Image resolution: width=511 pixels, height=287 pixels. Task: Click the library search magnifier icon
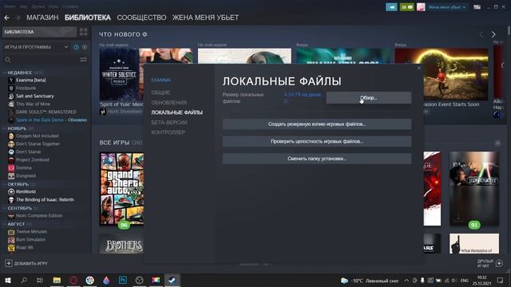8,60
